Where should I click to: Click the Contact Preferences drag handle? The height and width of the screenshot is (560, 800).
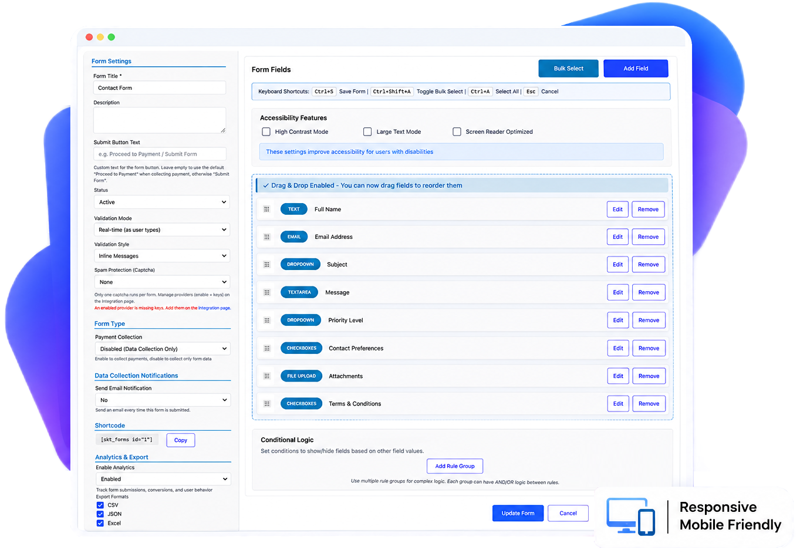click(x=267, y=348)
